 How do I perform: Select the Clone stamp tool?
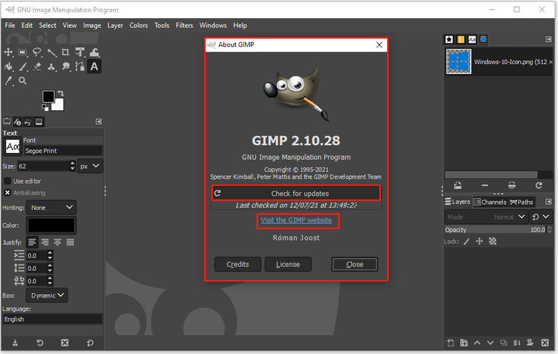[x=52, y=66]
